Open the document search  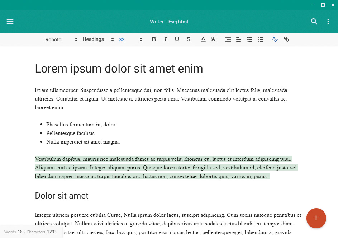click(314, 22)
